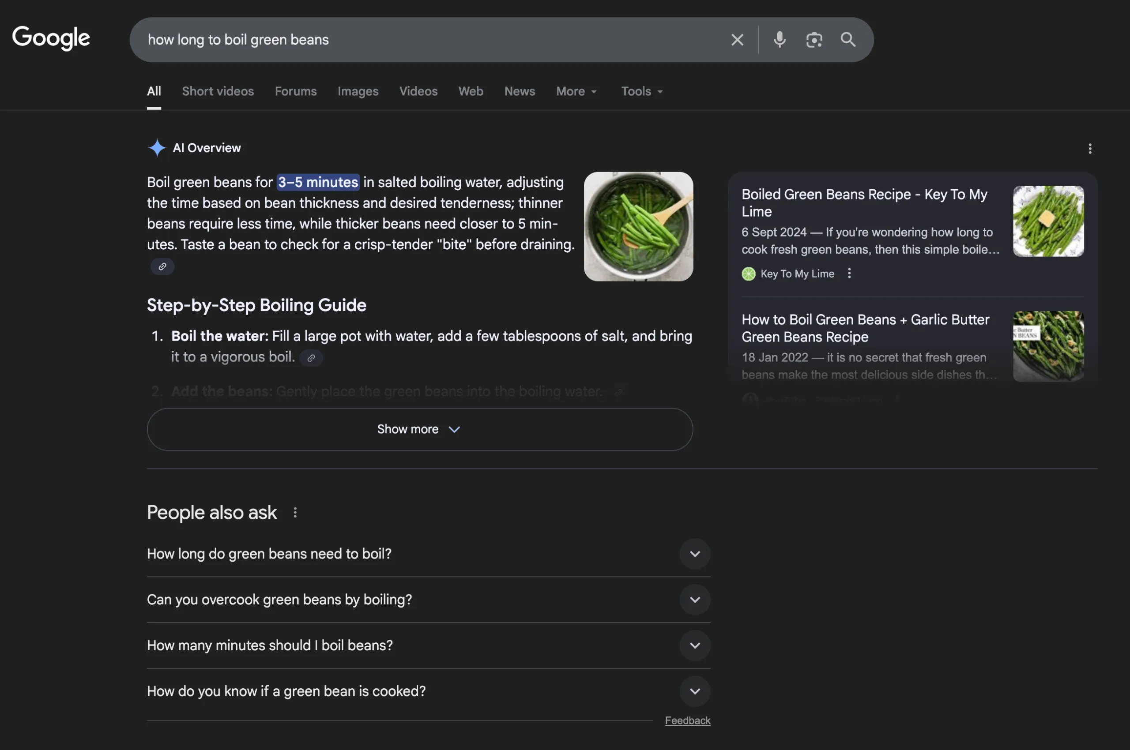The height and width of the screenshot is (750, 1130).
Task: Click the Google logo
Action: click(51, 38)
